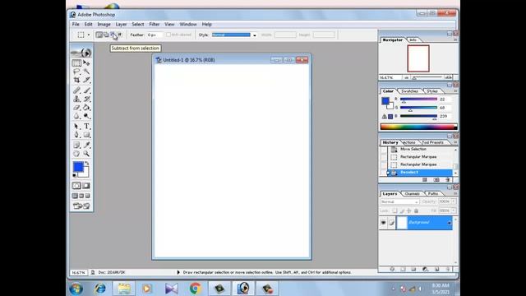This screenshot has height=296, width=526.
Task: Open the Filter menu
Action: coord(155,24)
